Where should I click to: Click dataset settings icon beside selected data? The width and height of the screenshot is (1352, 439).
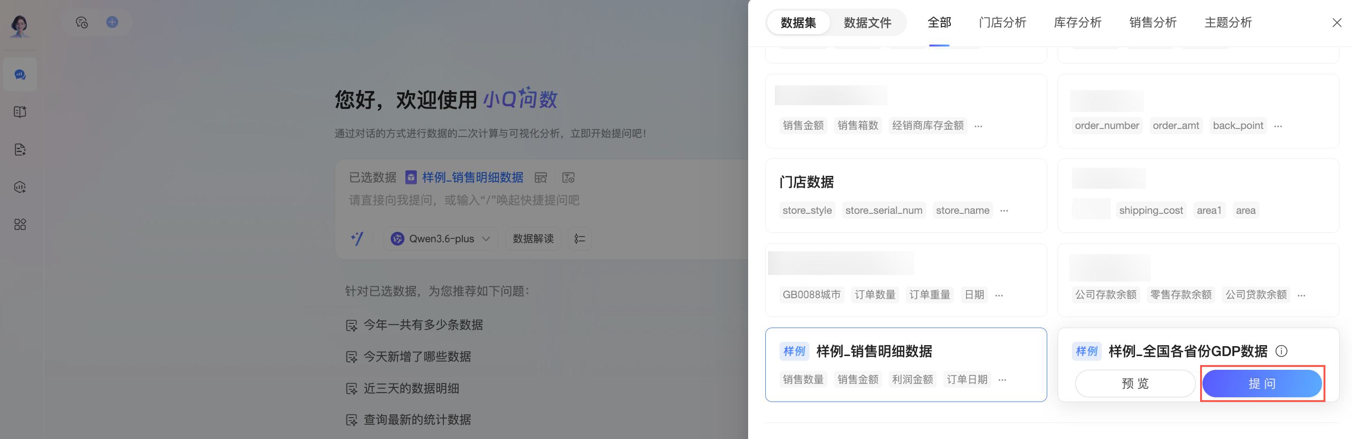pyautogui.click(x=568, y=178)
